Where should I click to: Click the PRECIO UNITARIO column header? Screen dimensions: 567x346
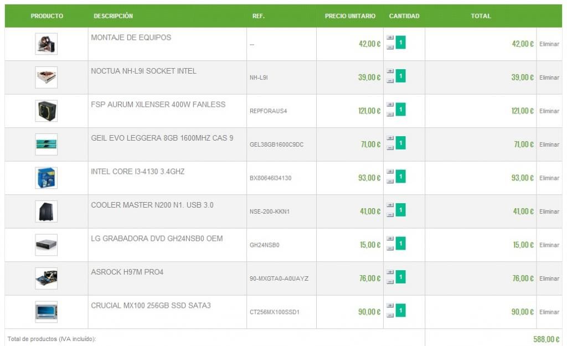350,16
